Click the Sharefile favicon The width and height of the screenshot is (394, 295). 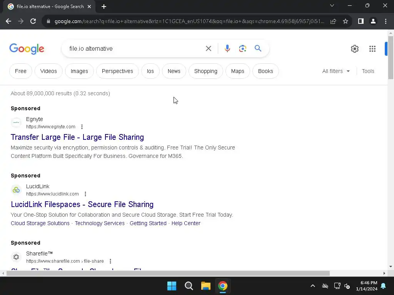[x=16, y=257]
